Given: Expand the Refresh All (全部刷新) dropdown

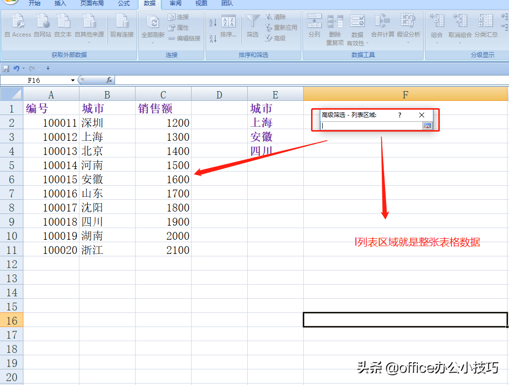Looking at the screenshot, I should pyautogui.click(x=153, y=43).
